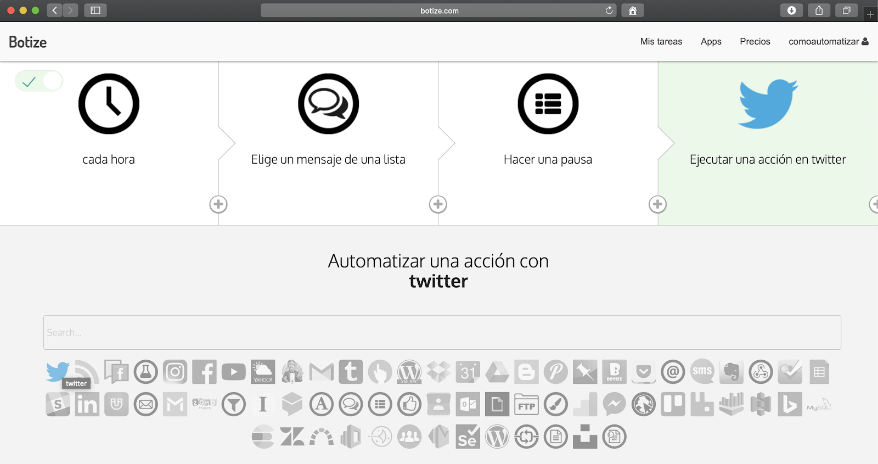Click the browser home button
This screenshot has width=878, height=464.
[633, 10]
